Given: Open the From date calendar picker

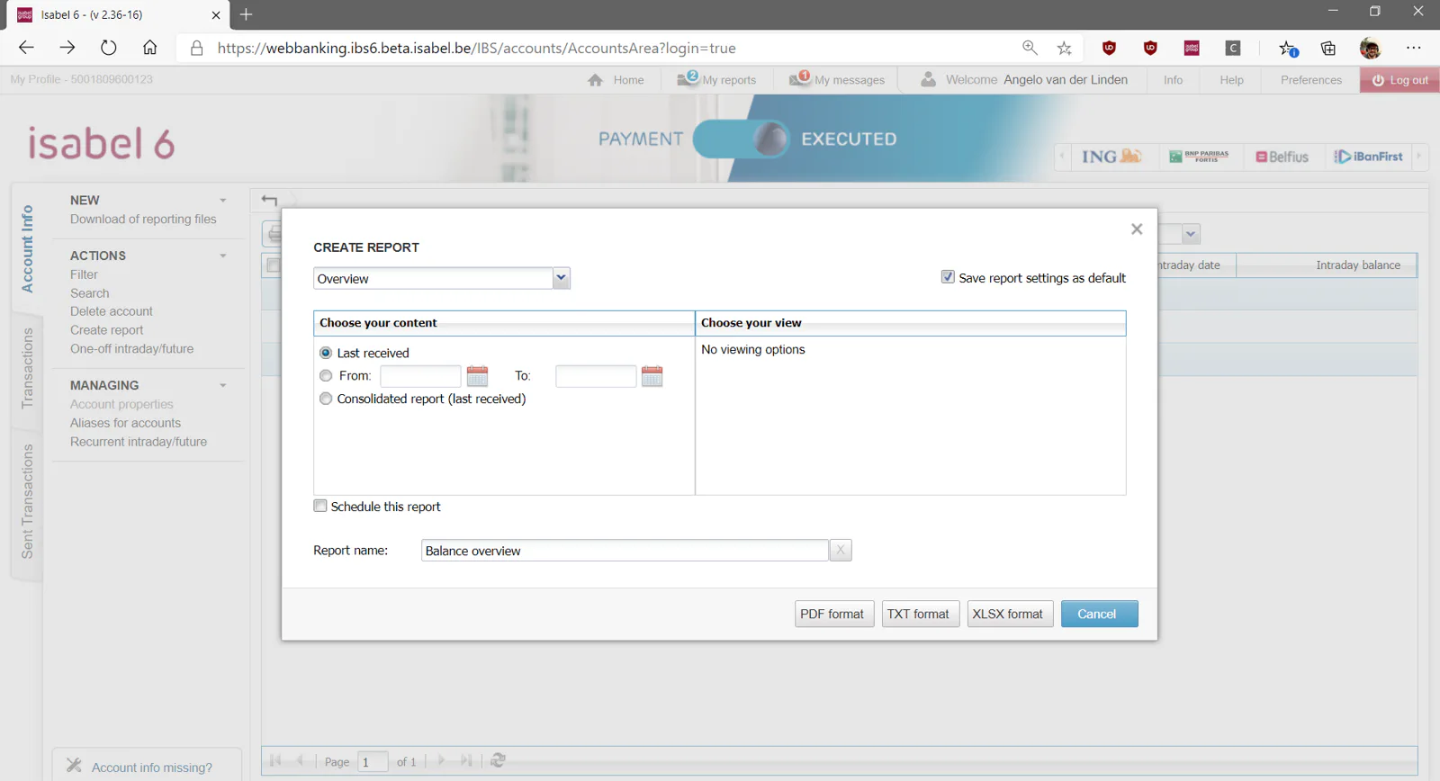Looking at the screenshot, I should point(477,376).
